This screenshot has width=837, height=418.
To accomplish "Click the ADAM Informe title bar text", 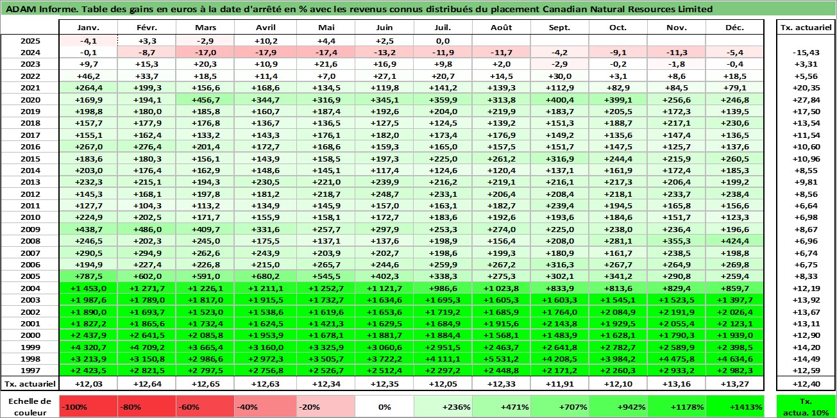I will point(359,9).
